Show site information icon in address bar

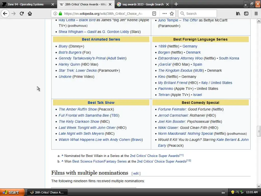pos(55,14)
